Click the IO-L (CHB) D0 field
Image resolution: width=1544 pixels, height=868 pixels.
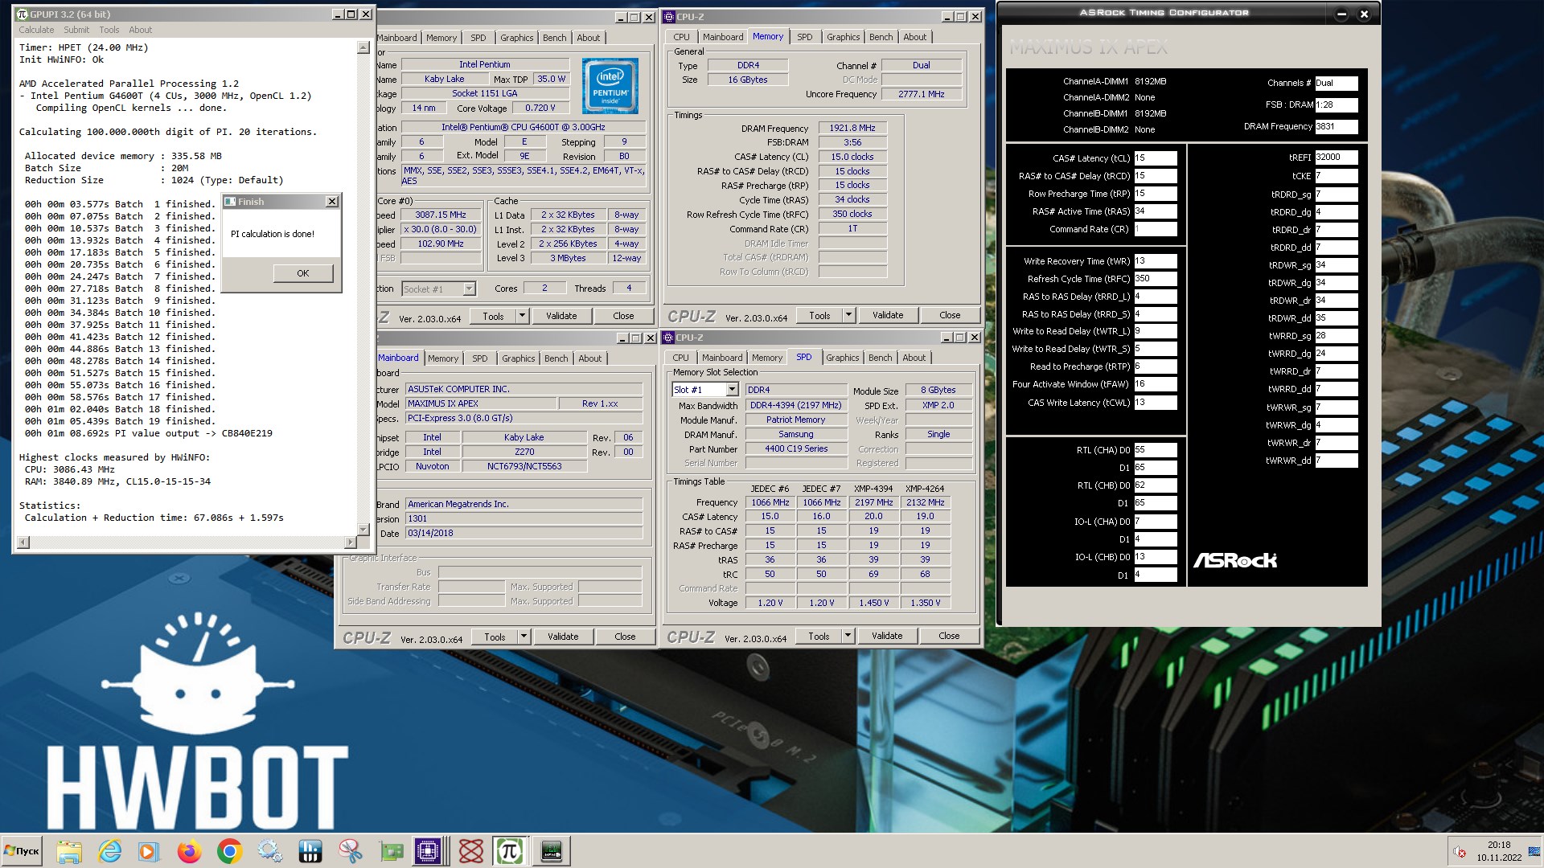tap(1155, 557)
